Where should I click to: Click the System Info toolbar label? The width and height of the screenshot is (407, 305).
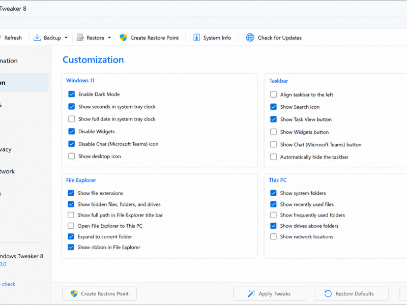click(x=217, y=38)
